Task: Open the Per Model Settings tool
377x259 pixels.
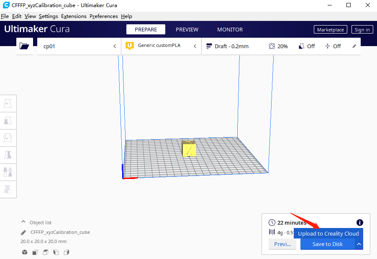Action: 8,172
